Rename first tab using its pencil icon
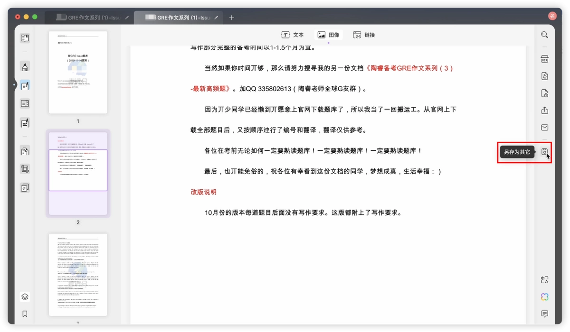This screenshot has height=332, width=570. 127,18
